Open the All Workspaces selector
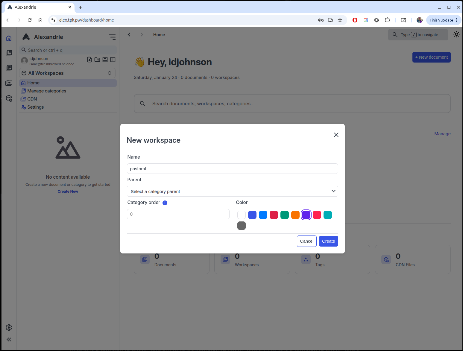The height and width of the screenshot is (351, 463). point(67,73)
